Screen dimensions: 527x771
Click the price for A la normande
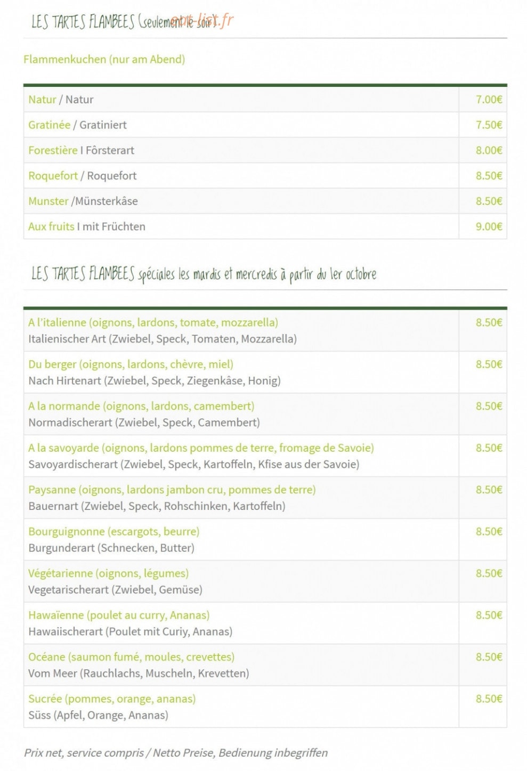tap(489, 406)
